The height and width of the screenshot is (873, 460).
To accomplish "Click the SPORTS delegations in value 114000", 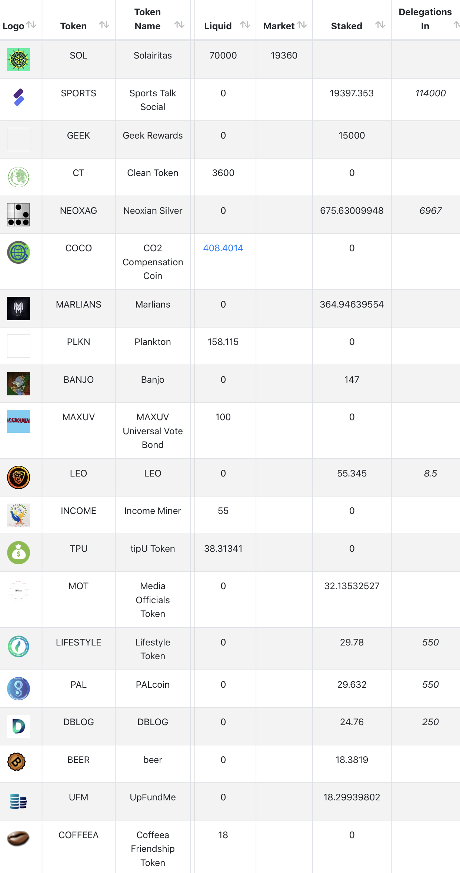I will [x=430, y=93].
